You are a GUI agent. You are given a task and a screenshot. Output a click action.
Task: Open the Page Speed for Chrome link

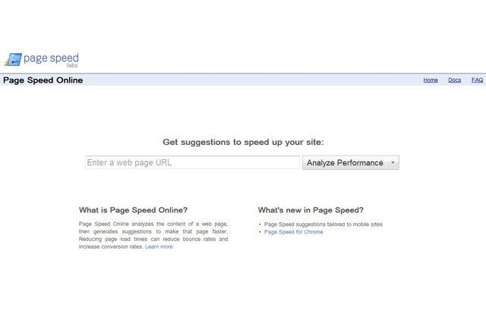pos(294,232)
